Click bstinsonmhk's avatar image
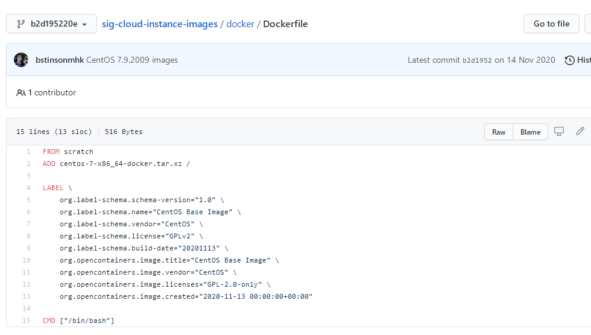Image resolution: width=591 pixels, height=335 pixels. point(21,60)
